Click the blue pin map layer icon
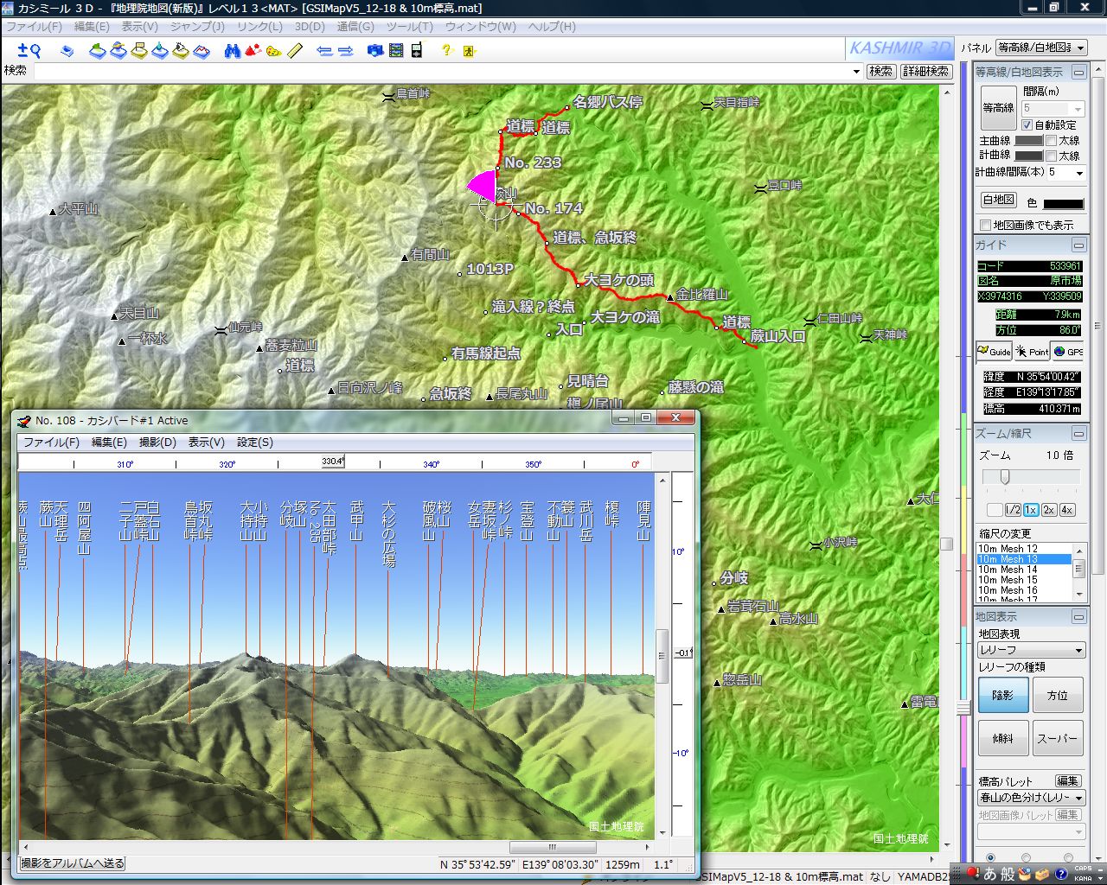 coord(160,51)
